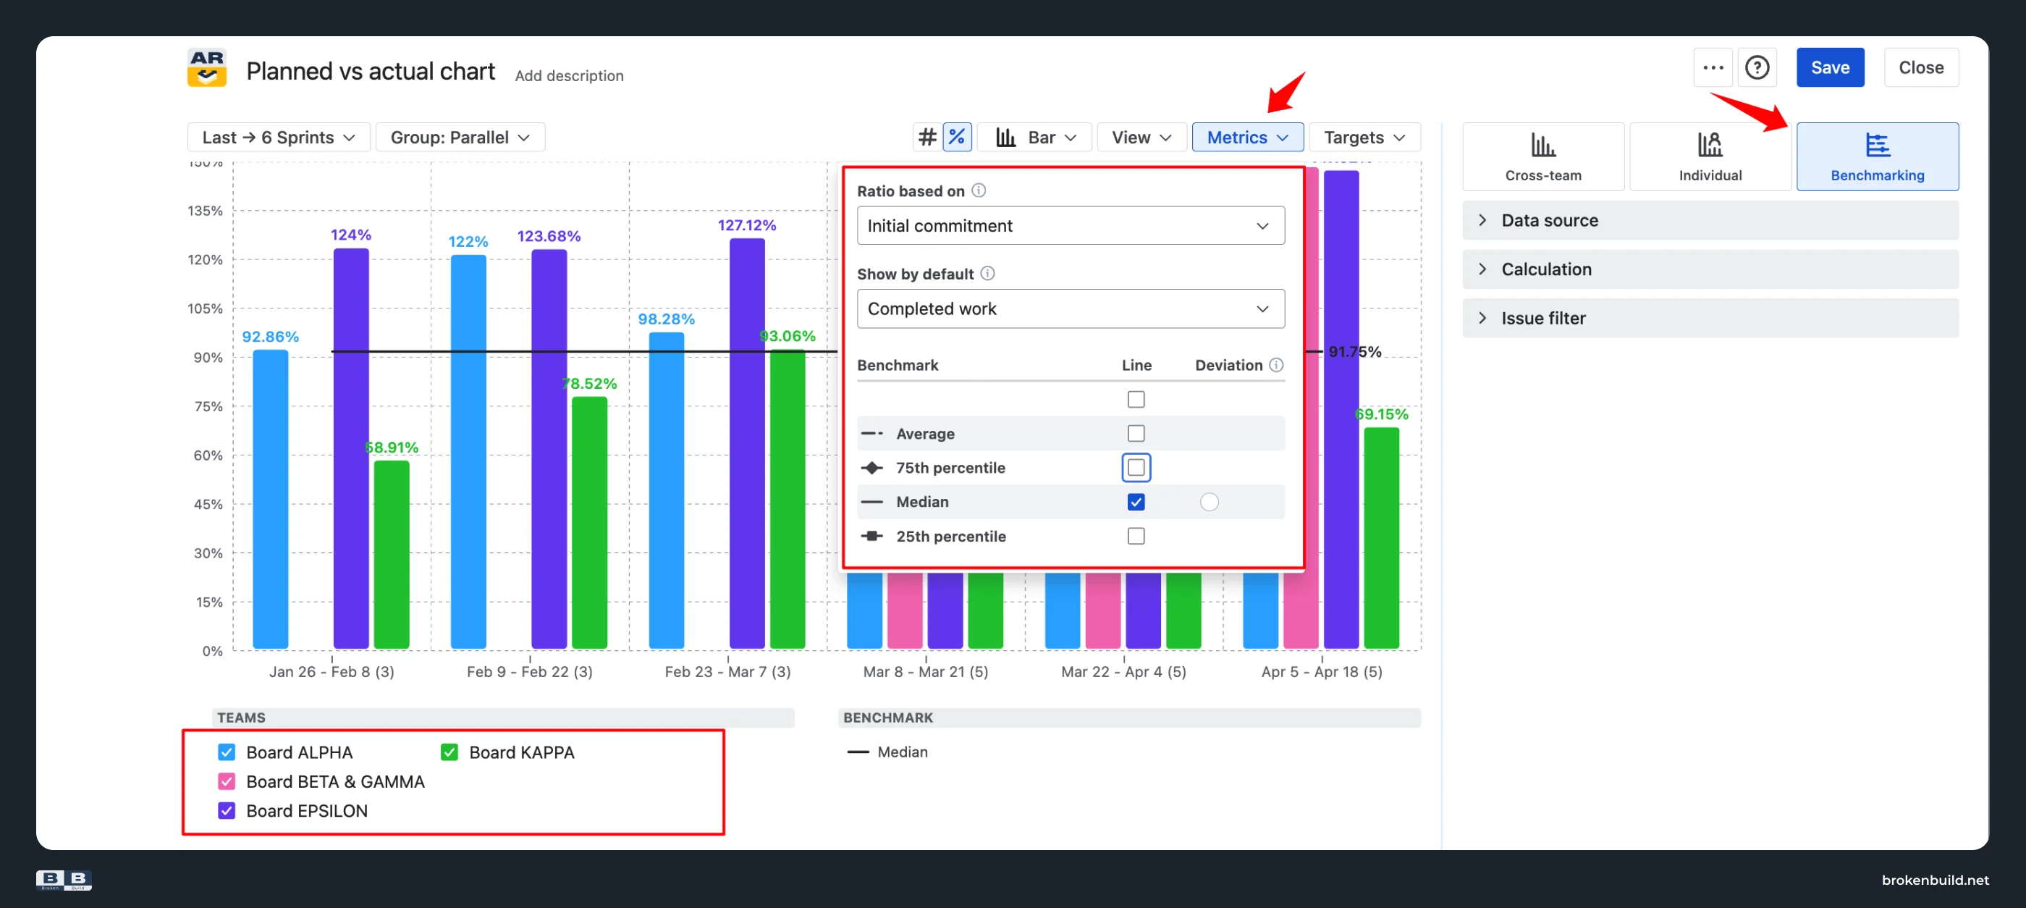Open the help question mark icon

pos(1757,67)
